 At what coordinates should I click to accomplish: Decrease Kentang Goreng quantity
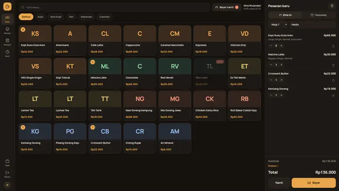tap(271, 95)
